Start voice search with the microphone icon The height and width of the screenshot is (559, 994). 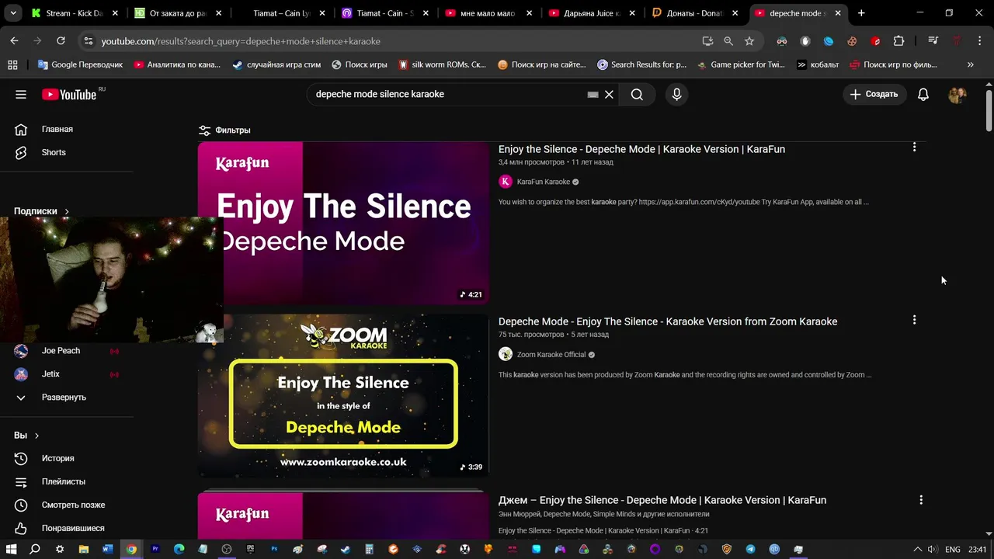[676, 94]
